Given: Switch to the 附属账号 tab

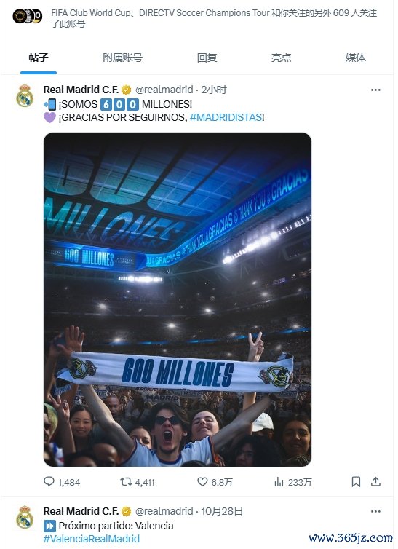Looking at the screenshot, I should [123, 58].
